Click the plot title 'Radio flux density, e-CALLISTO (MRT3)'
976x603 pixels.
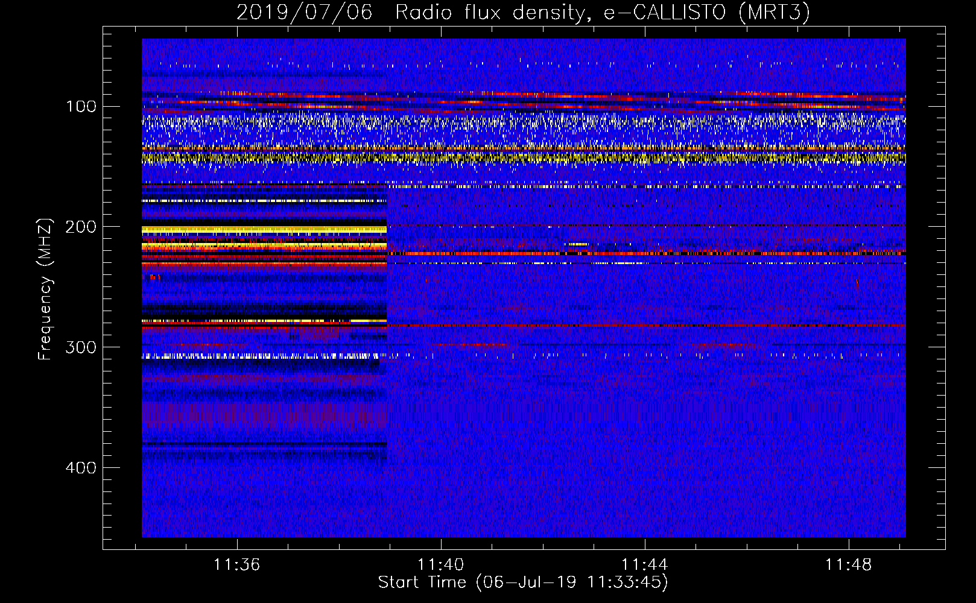coord(603,12)
